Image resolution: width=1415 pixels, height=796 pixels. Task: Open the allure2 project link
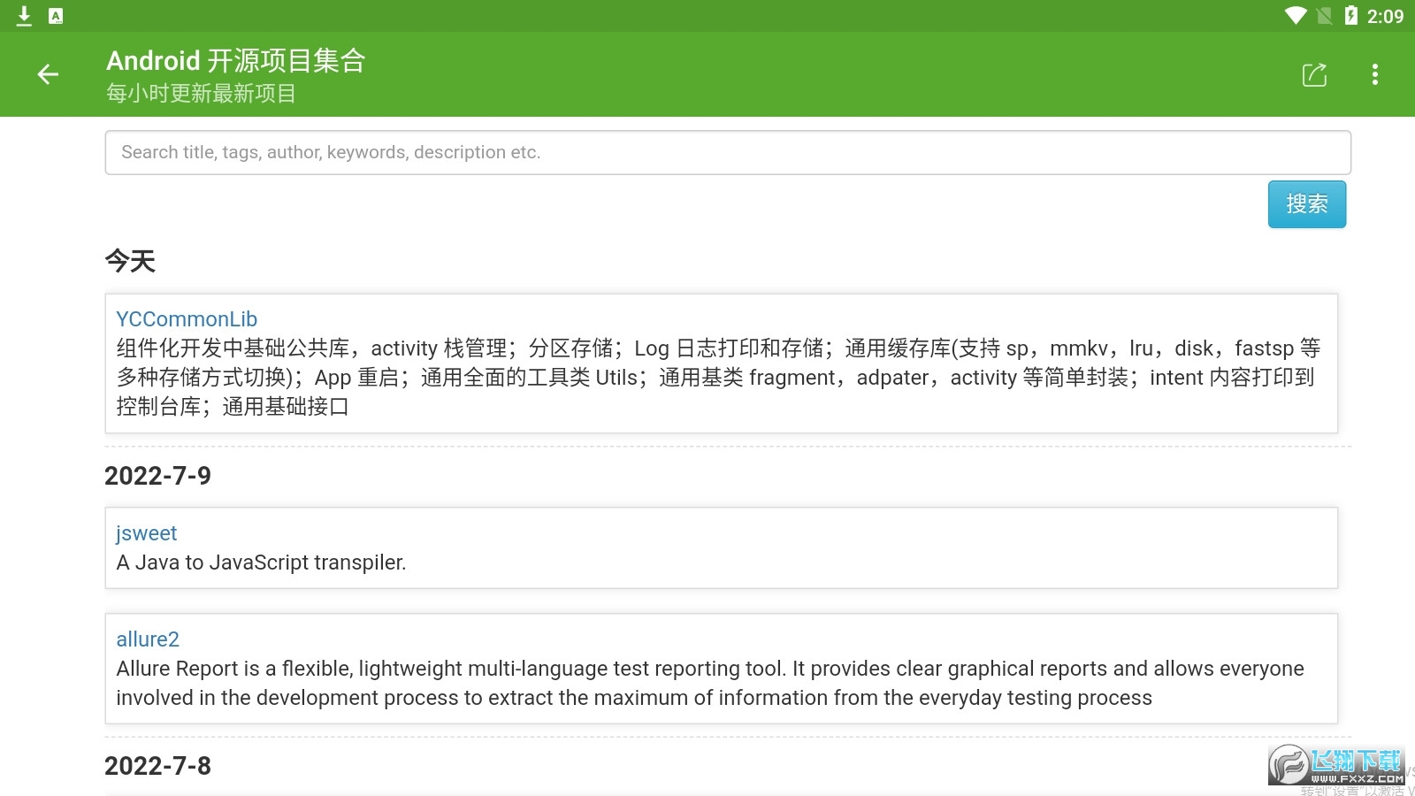tap(148, 639)
